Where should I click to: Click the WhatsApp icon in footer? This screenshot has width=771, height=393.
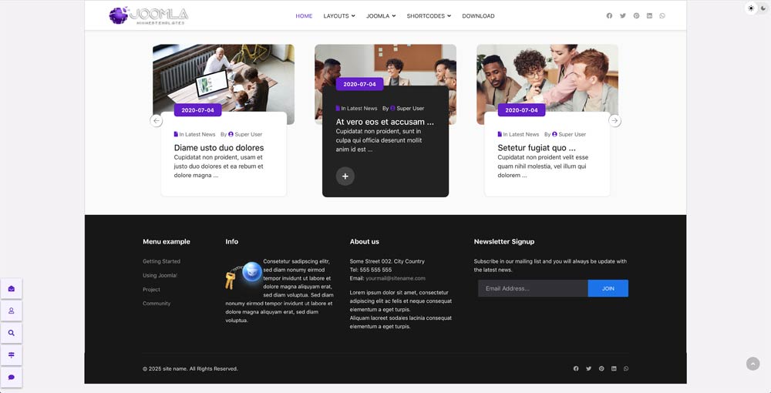tap(626, 368)
